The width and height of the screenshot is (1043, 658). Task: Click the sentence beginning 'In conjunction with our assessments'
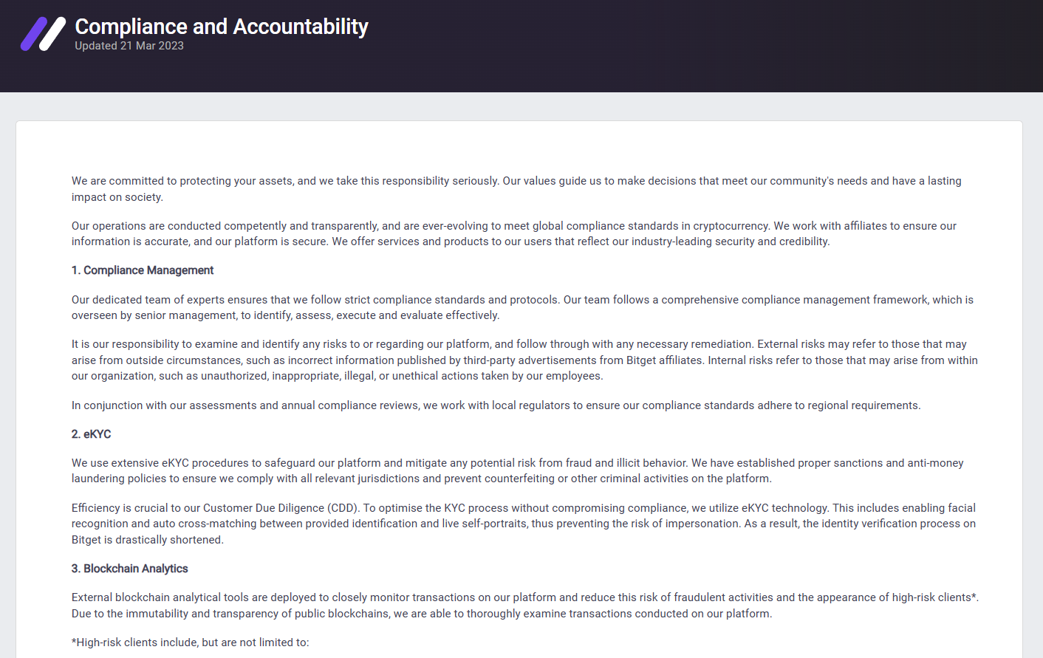[496, 405]
